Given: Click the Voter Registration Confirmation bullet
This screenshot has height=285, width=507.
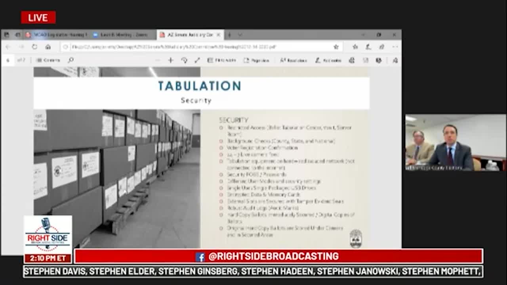Looking at the screenshot, I should click(x=263, y=148).
